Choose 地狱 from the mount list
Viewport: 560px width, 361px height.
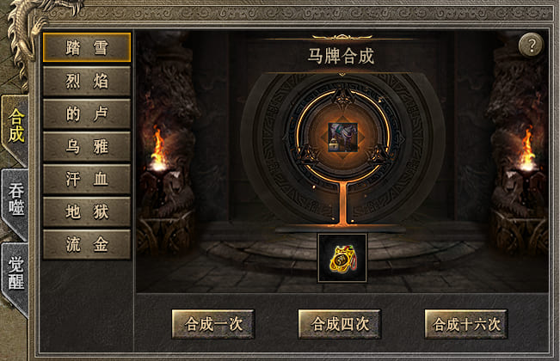(87, 212)
